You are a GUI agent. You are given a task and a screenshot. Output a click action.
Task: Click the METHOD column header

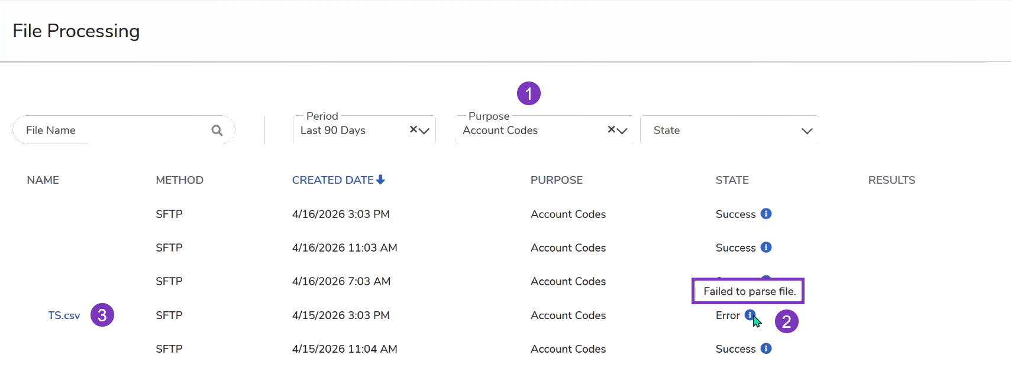click(179, 180)
